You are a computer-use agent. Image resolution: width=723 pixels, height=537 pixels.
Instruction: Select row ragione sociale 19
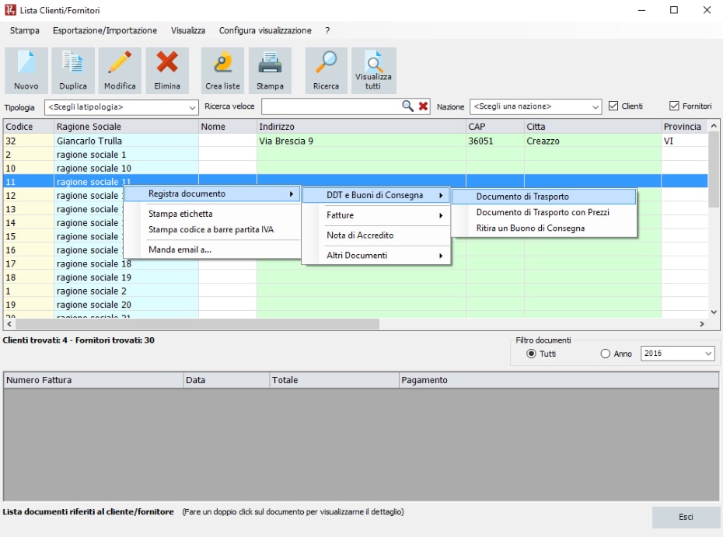(x=355, y=277)
